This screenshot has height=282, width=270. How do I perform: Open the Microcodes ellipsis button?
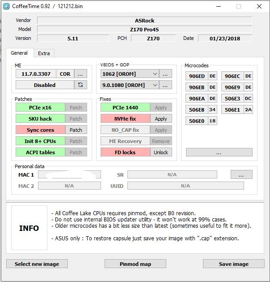tap(219, 152)
